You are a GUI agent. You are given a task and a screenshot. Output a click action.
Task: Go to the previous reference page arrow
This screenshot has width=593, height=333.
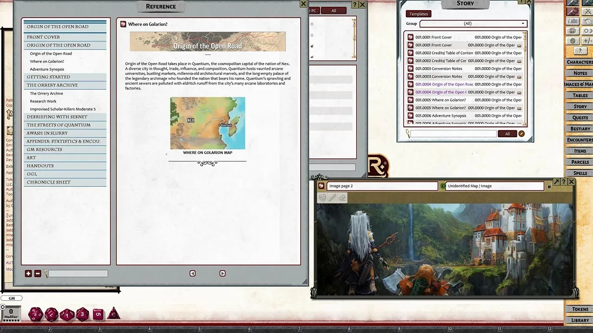[193, 273]
